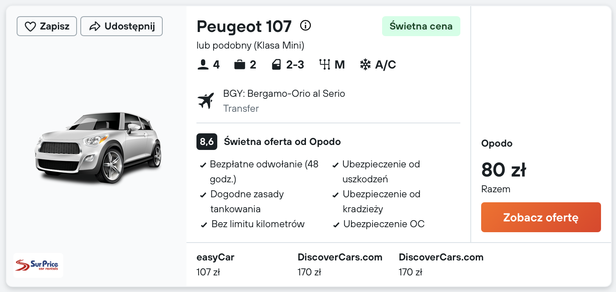Click the SurPrice car rentals logo

point(38,265)
